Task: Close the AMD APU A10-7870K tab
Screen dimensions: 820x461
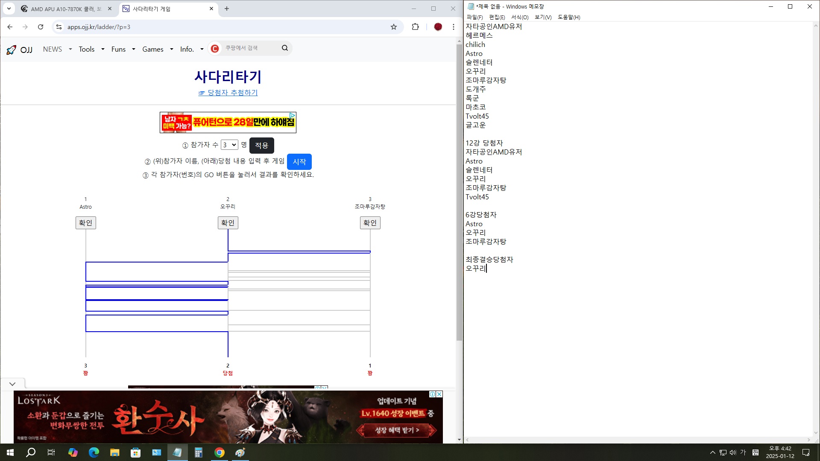Action: 110,9
